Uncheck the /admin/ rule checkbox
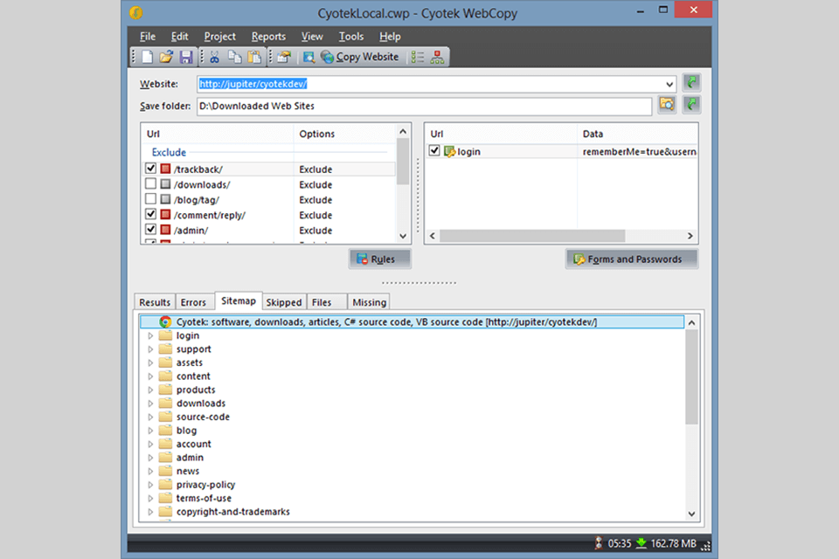839x559 pixels. tap(151, 229)
